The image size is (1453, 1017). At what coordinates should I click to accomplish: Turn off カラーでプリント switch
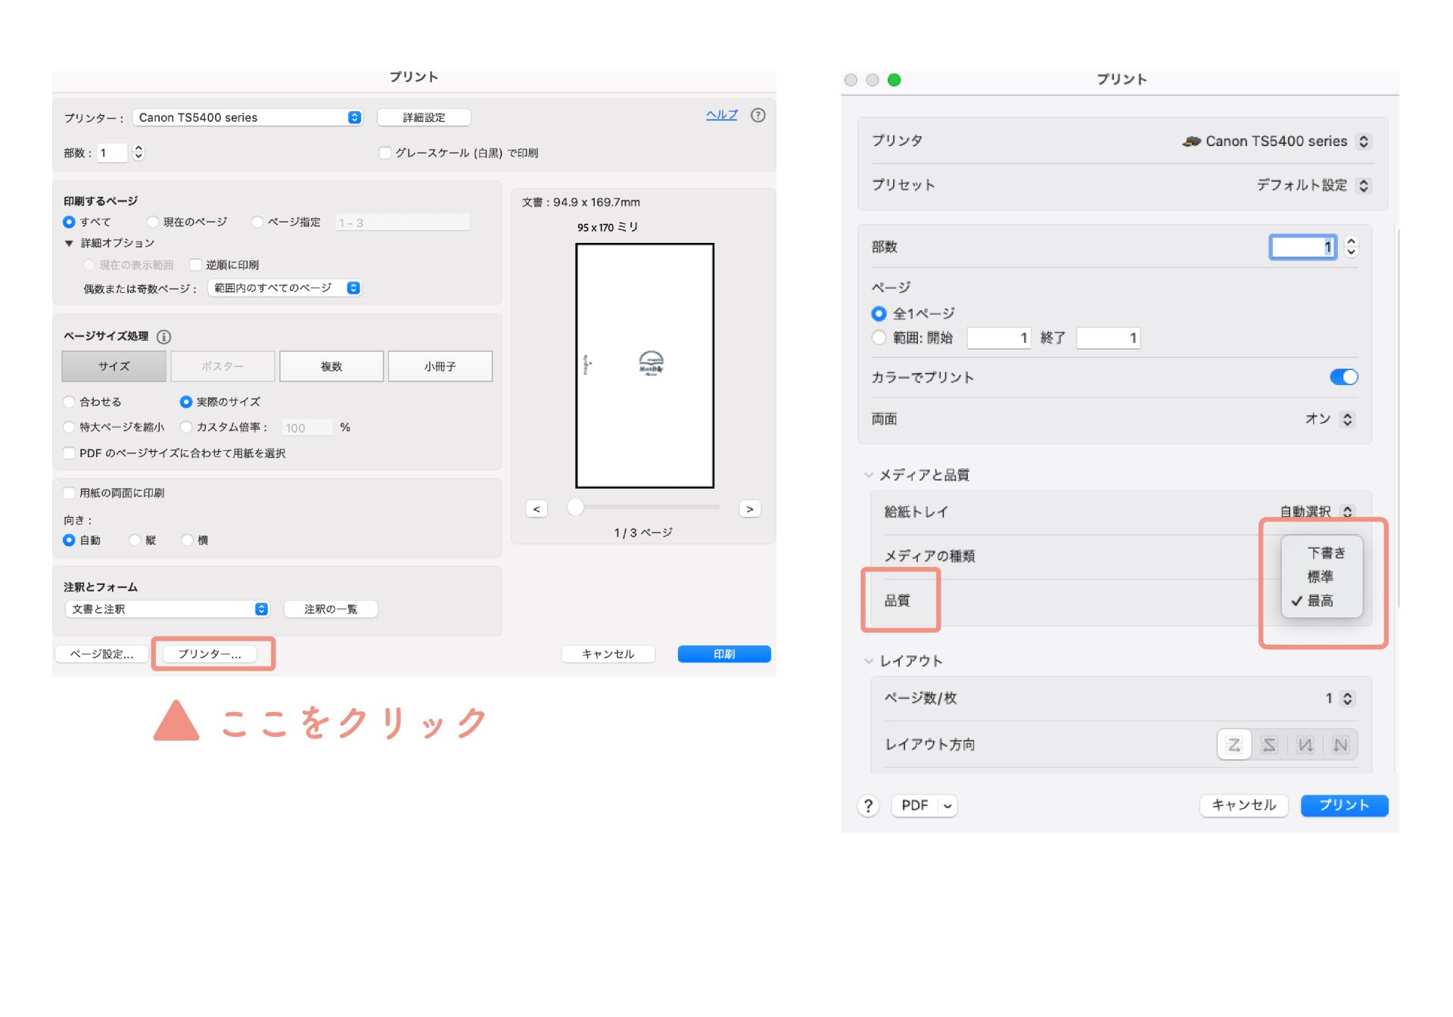pyautogui.click(x=1343, y=377)
